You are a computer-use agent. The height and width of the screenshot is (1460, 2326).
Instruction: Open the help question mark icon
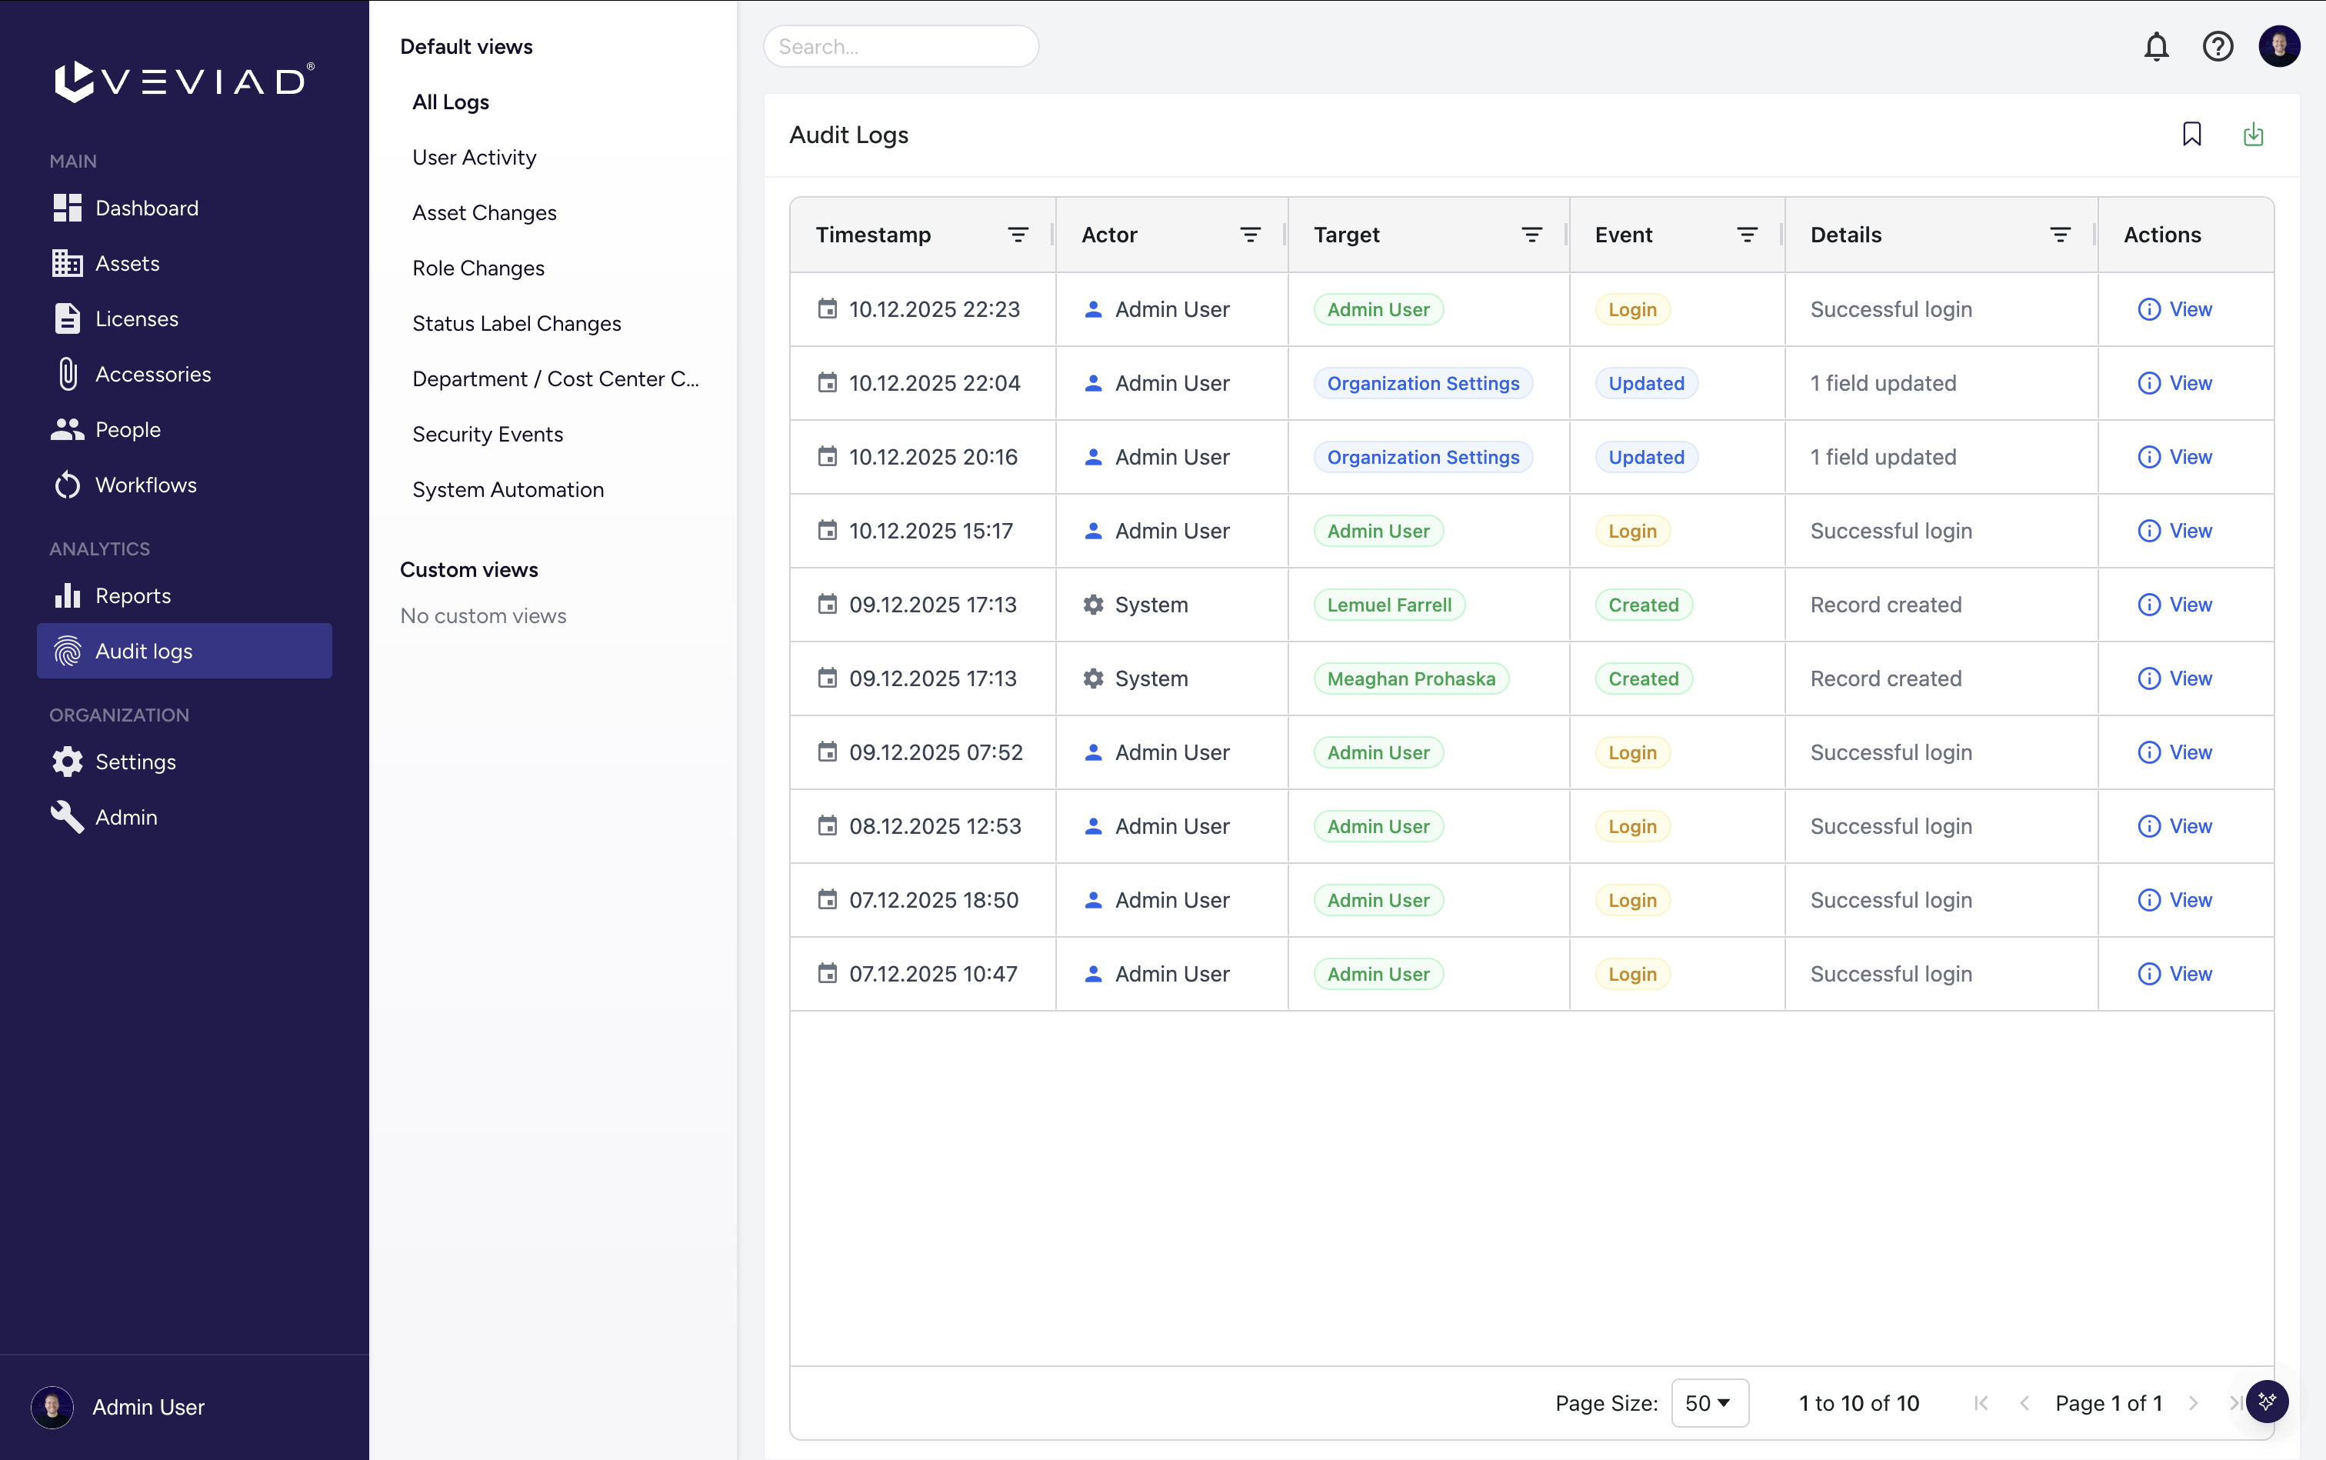click(2217, 46)
